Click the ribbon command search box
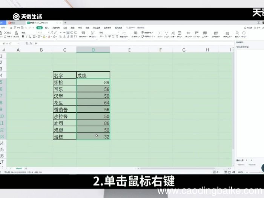Viewport: 264px width, 198px height. coord(135,28)
